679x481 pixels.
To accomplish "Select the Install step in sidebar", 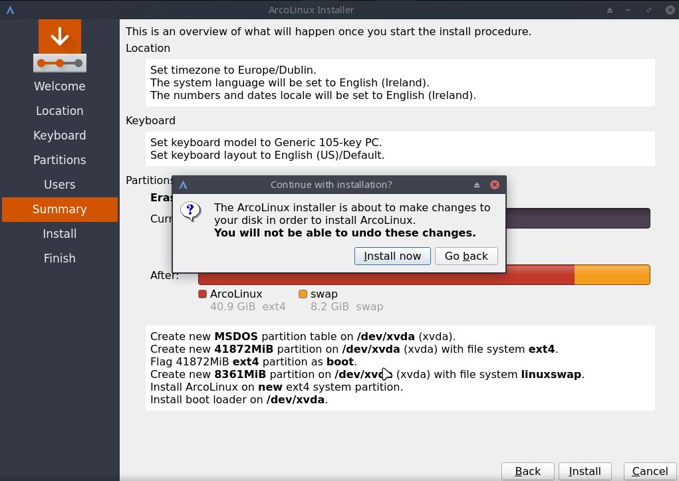I will click(60, 234).
